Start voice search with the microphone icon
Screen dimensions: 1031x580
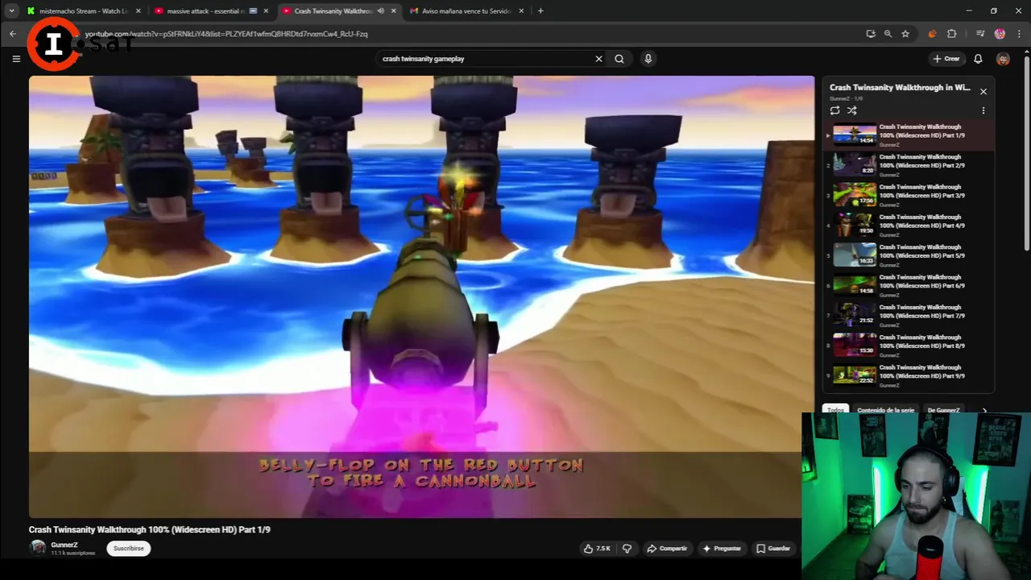pos(648,59)
